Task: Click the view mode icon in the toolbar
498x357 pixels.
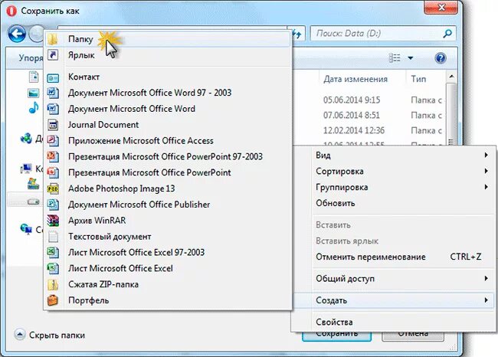Action: 395,58
